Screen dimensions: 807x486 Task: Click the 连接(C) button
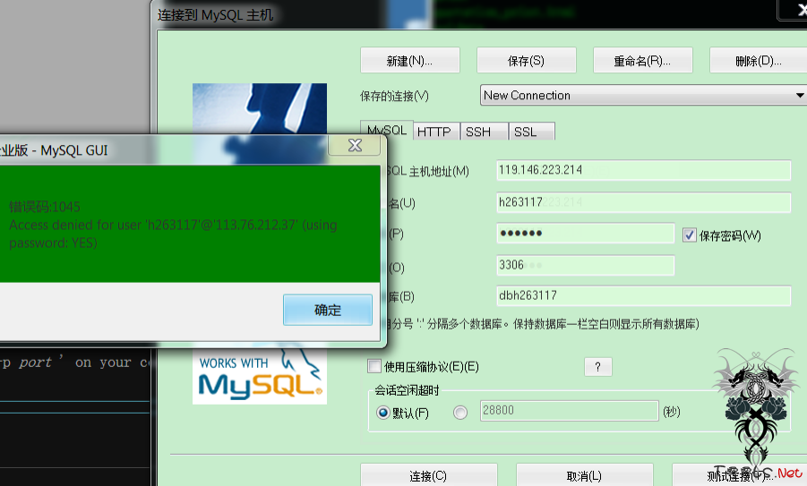[x=428, y=476]
